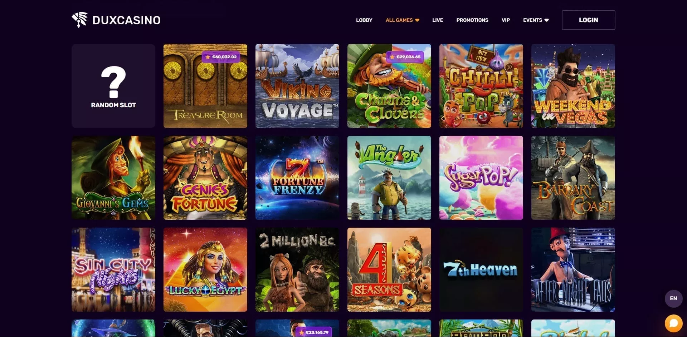Viewport: 687px width, 337px height.
Task: Launch the Chilli Pop slot thumbnail
Action: point(481,86)
